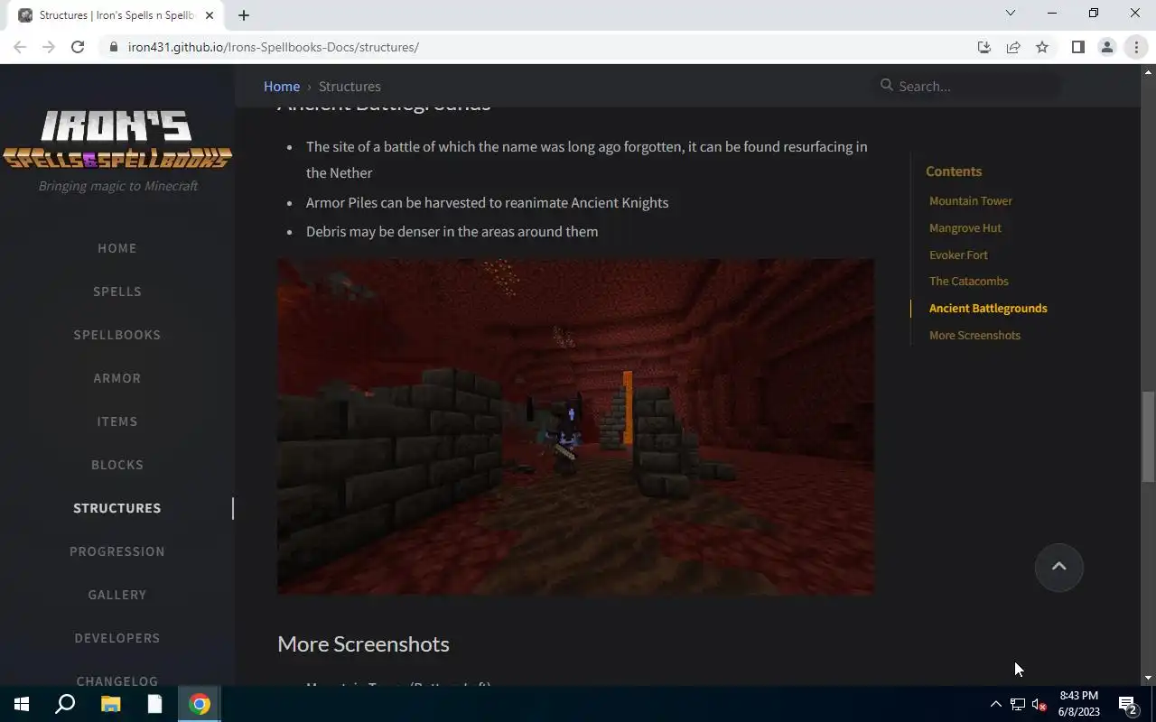Open CHANGELOG sidebar page

coord(117,680)
